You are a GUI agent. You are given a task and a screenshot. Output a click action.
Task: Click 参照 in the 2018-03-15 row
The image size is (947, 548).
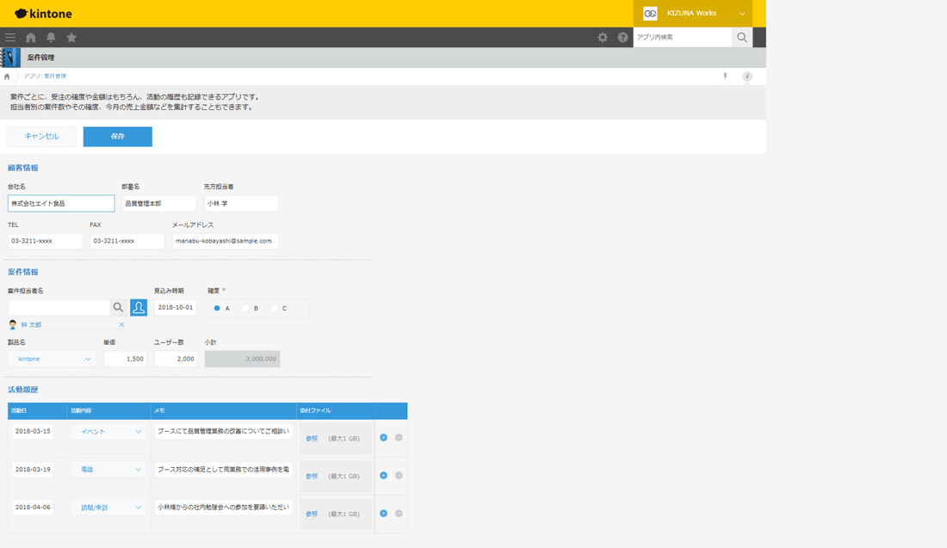click(x=312, y=439)
